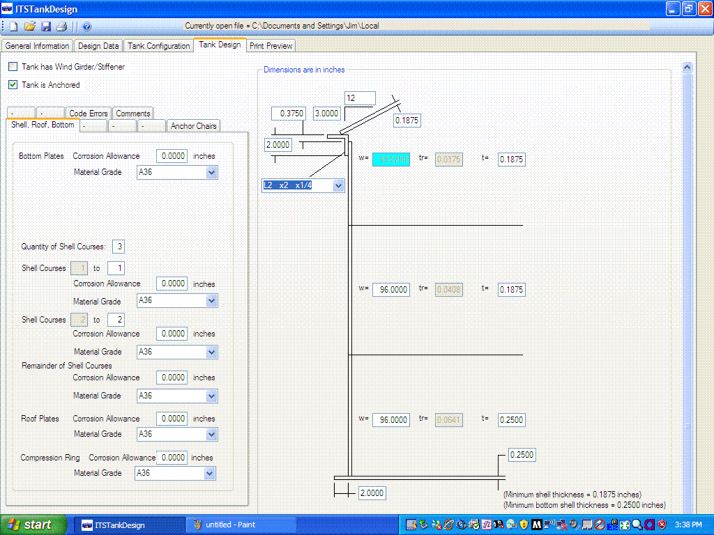Expand Bottom Plates Material Grade dropdown
The image size is (714, 535).
click(211, 173)
